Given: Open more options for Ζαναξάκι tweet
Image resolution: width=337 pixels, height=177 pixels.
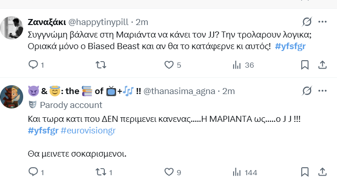Looking at the screenshot, I should pos(322,22).
